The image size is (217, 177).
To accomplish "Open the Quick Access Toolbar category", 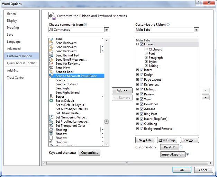I will pos(22,63).
